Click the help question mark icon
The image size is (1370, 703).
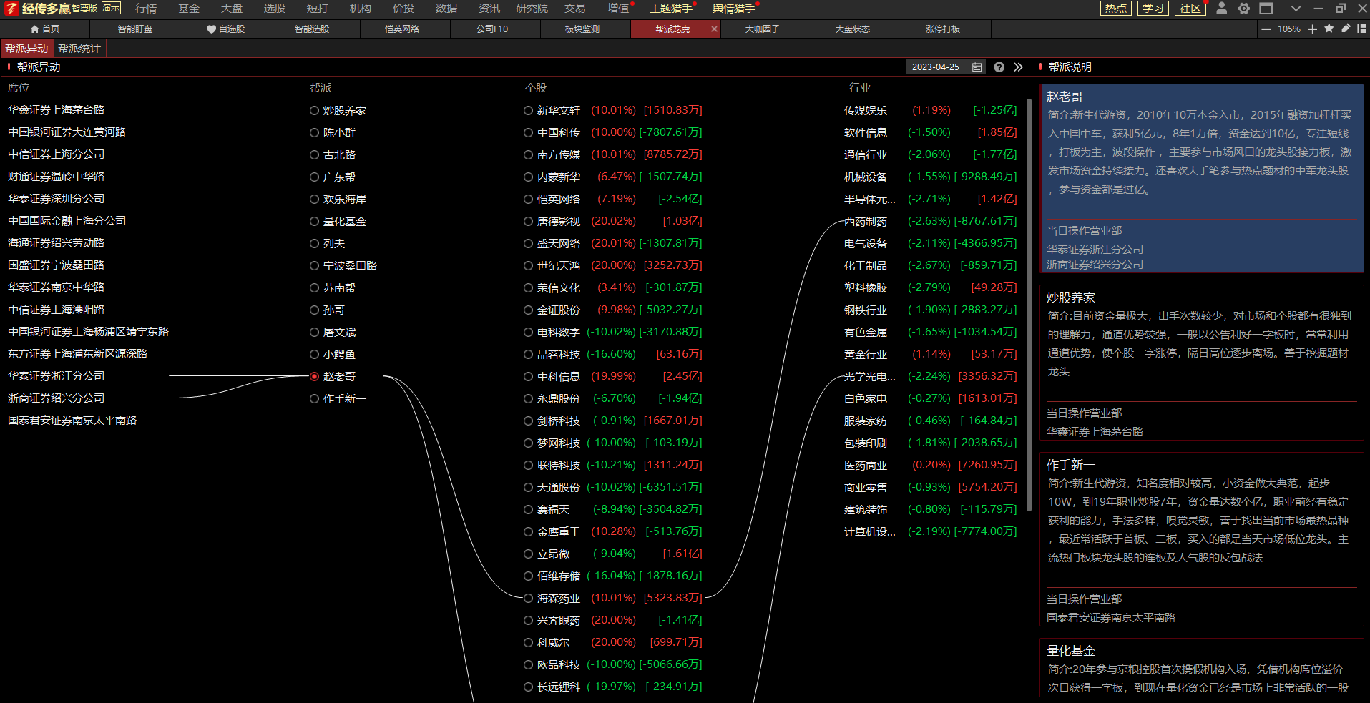pyautogui.click(x=999, y=67)
